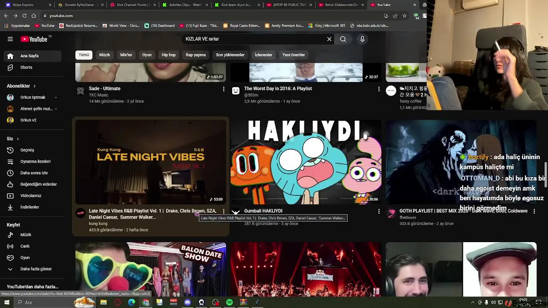The image size is (548, 308).
Task: Open Sade - Ultimate video title
Action: click(104, 89)
